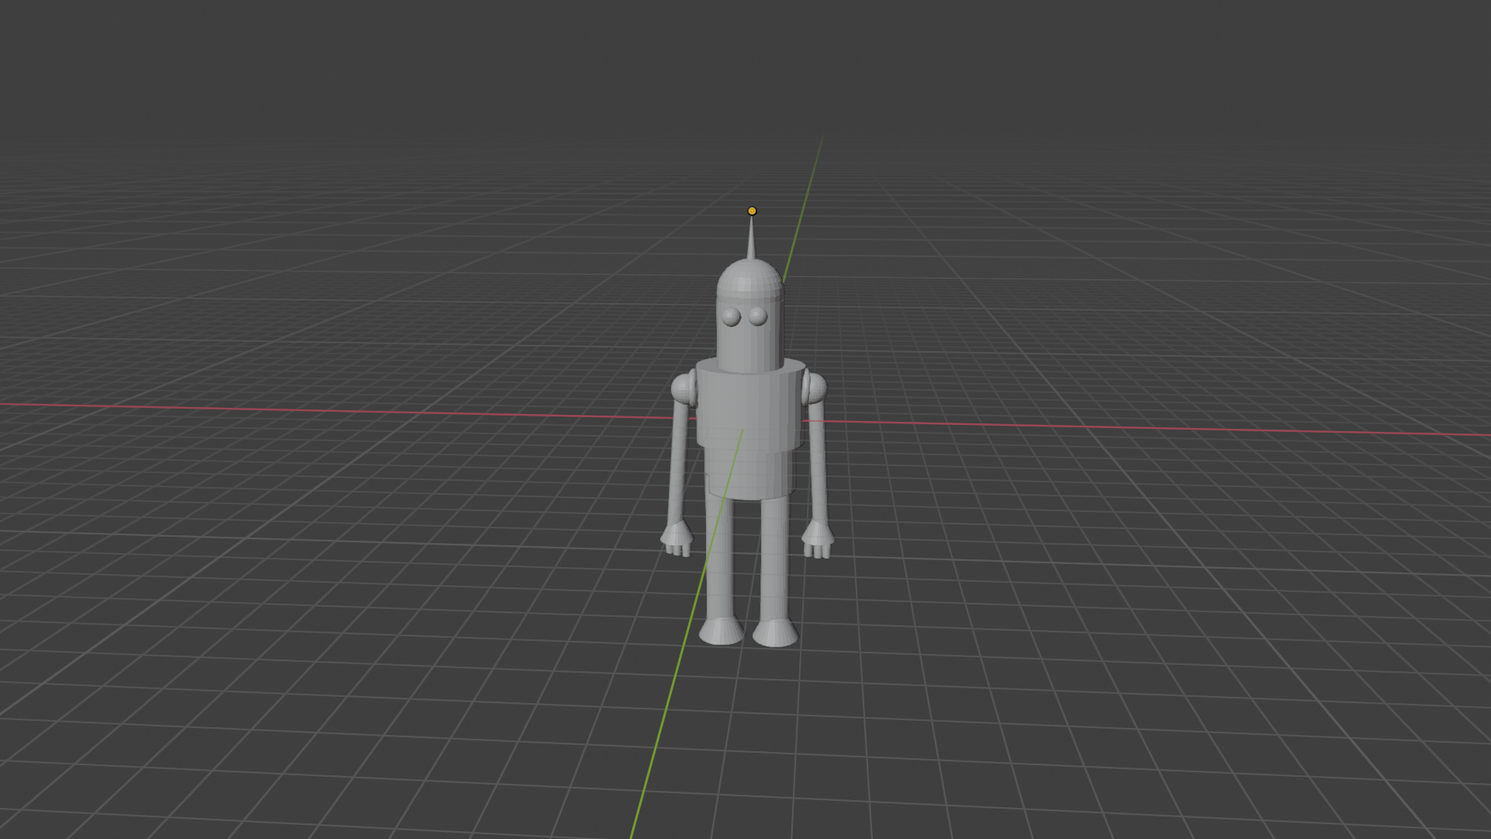The image size is (1491, 839).
Task: Click the domed top of the robot's head
Action: tap(749, 280)
